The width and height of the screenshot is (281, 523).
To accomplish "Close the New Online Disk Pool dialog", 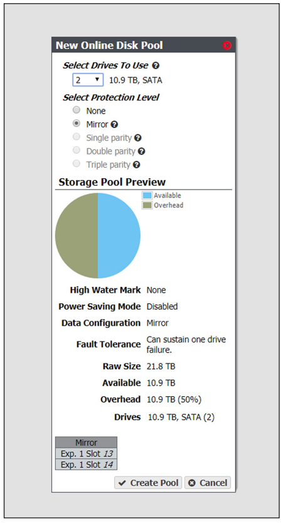I will [x=226, y=45].
